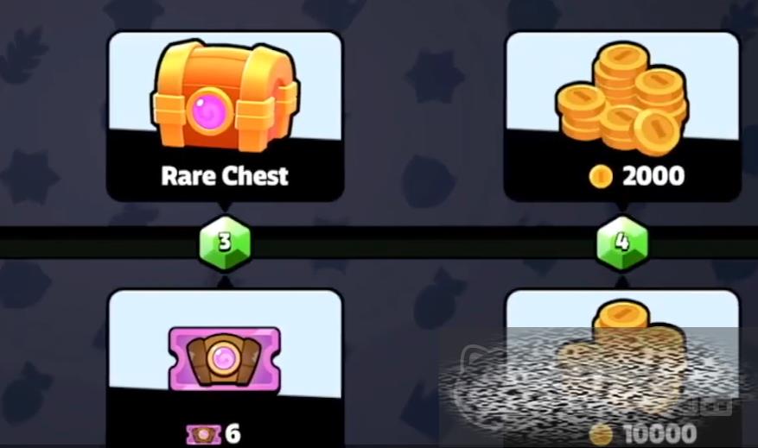758x448 pixels.
Task: Click progress track right of level 4
Action: point(703,243)
